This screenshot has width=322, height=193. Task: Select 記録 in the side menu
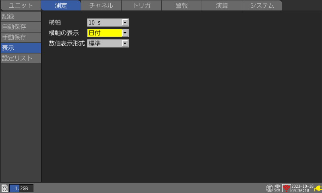[x=21, y=16]
